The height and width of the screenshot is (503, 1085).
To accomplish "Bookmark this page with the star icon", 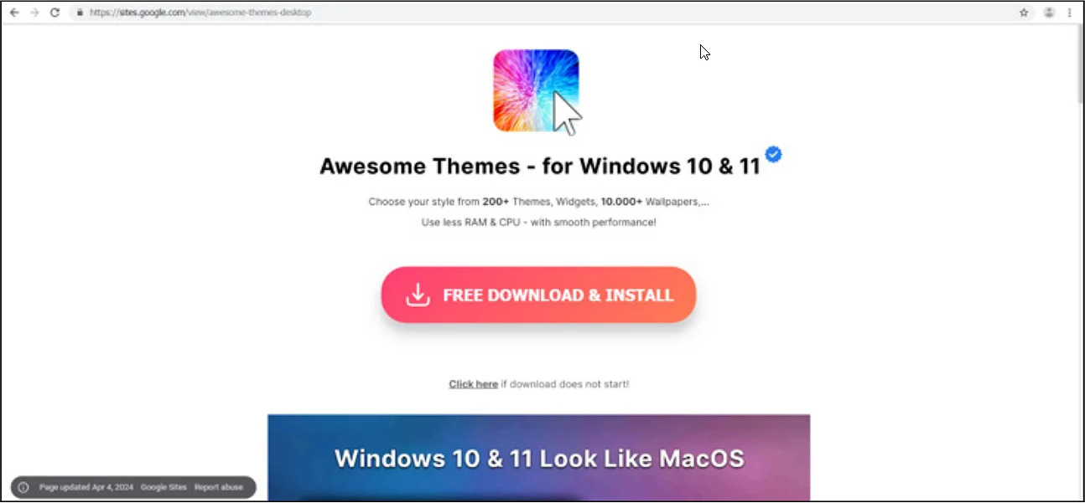I will coord(1024,13).
